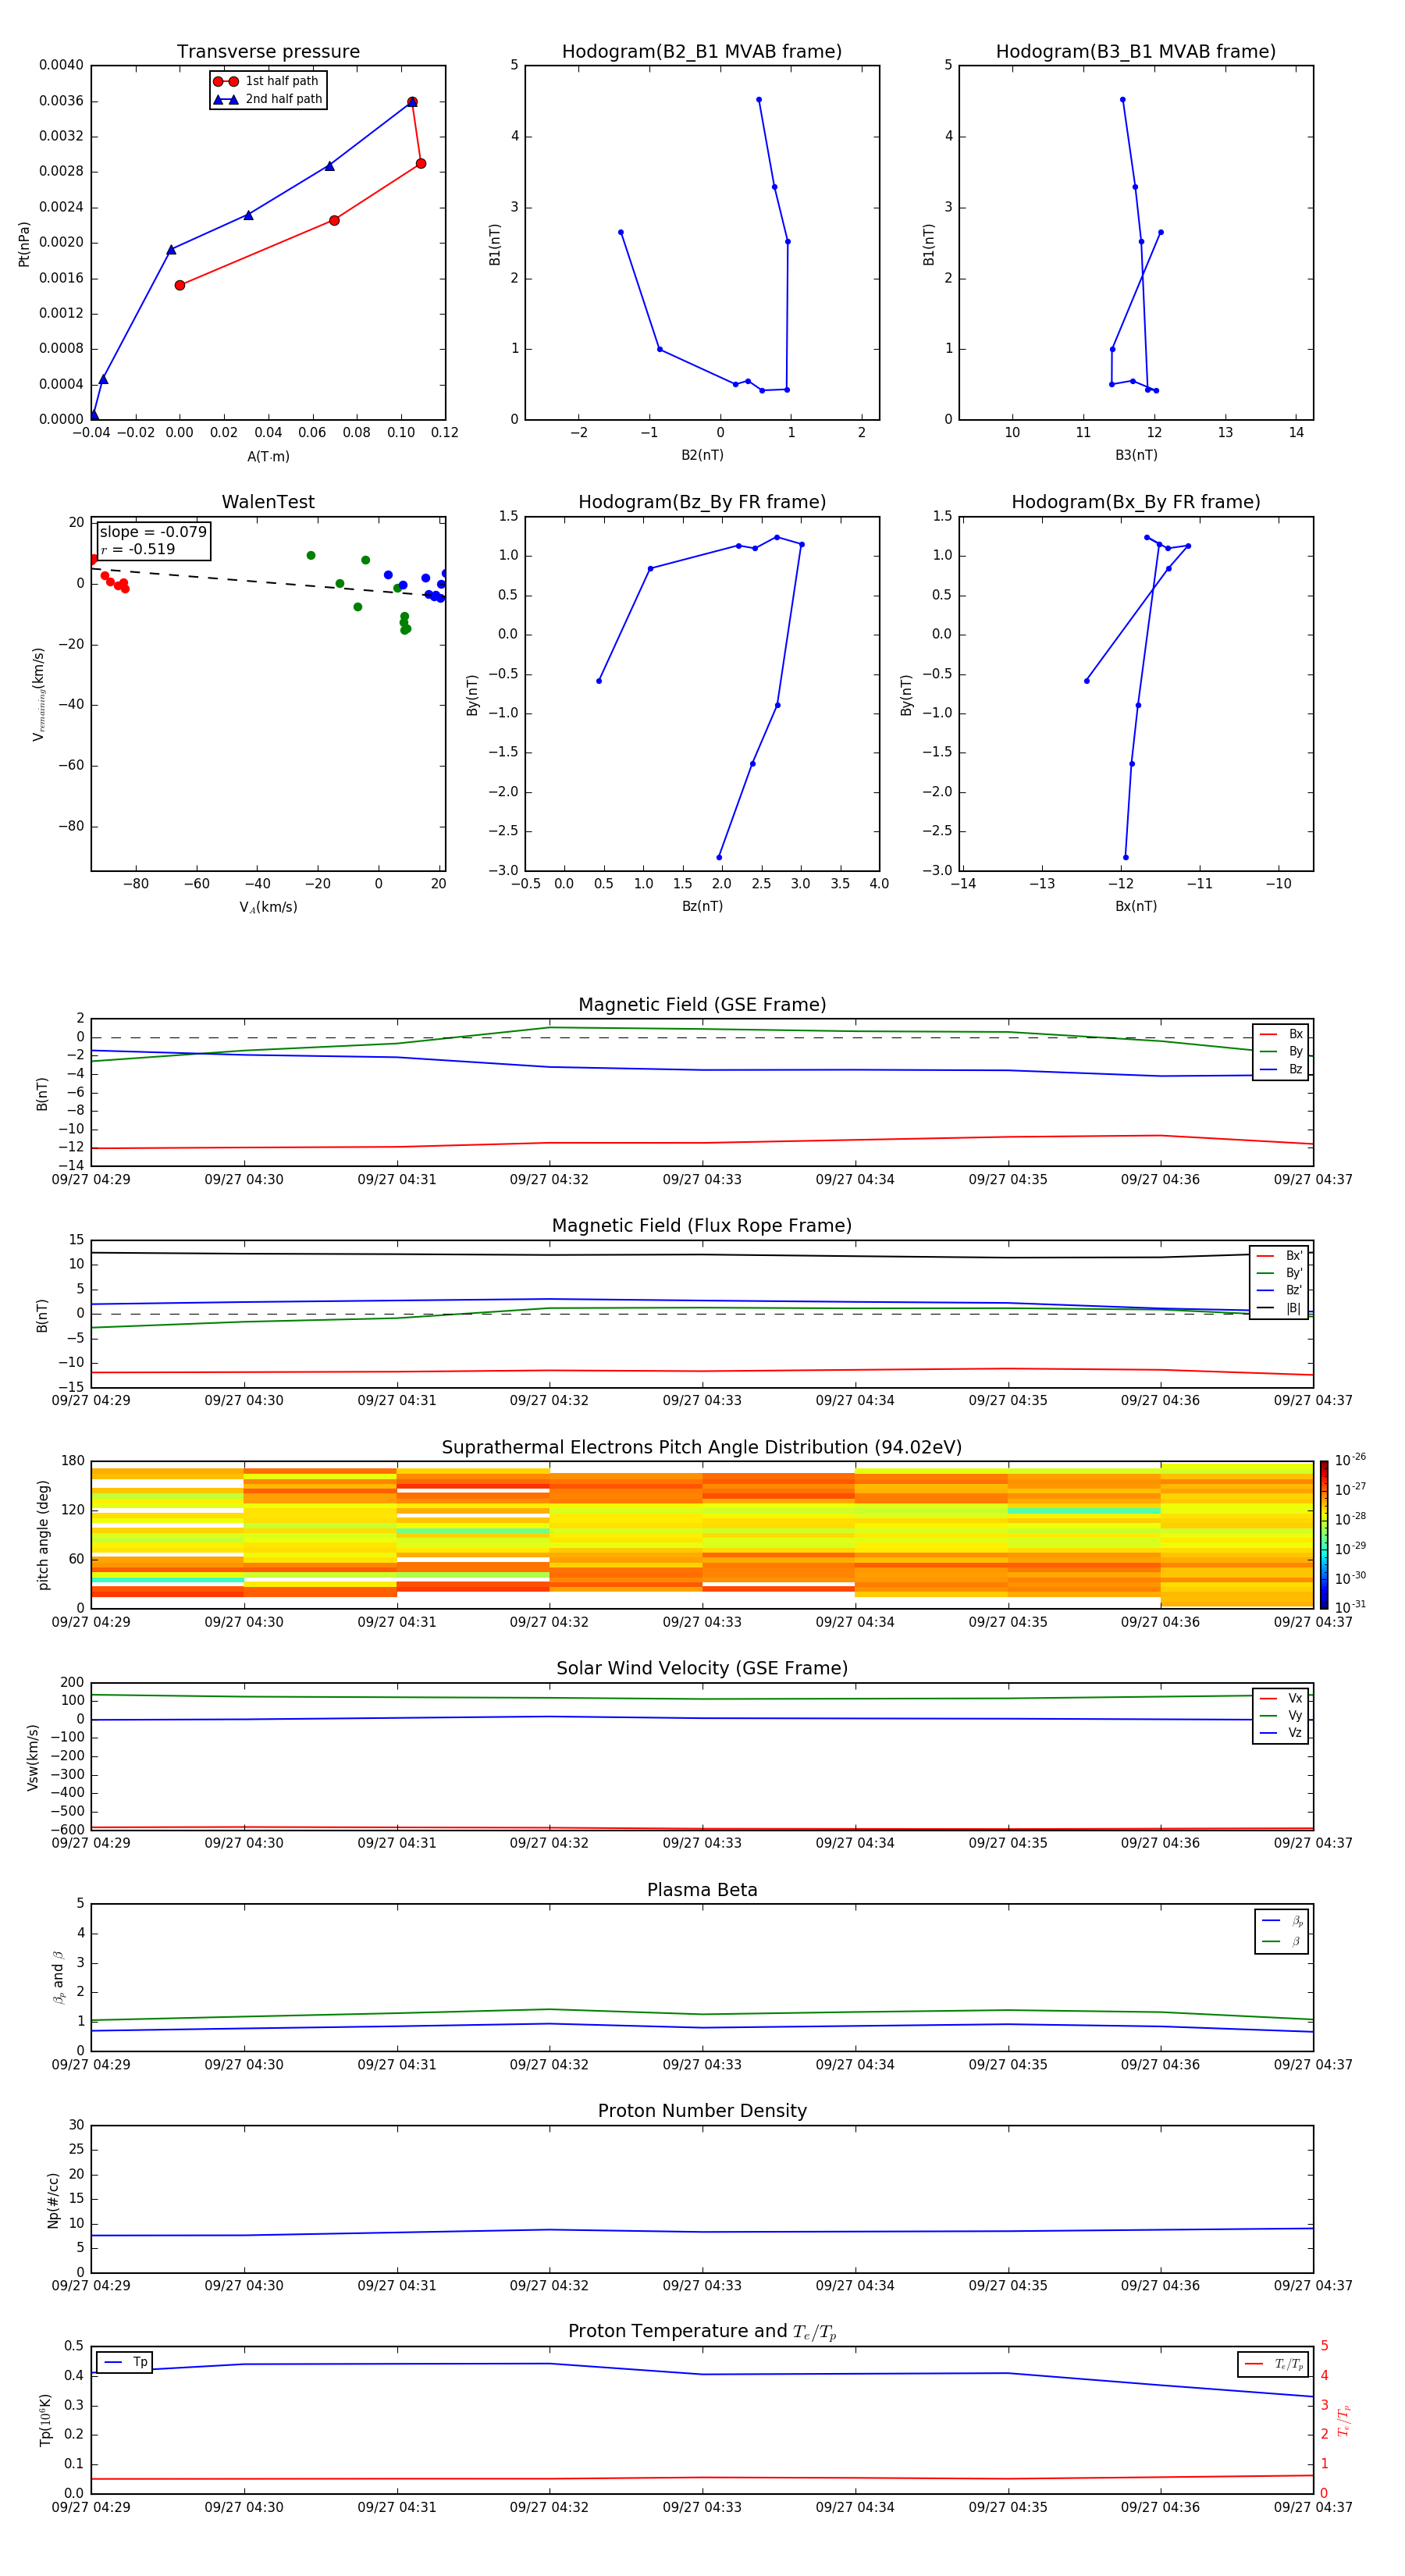Click By' in the Flux Rope Frame legend

[1279, 1274]
